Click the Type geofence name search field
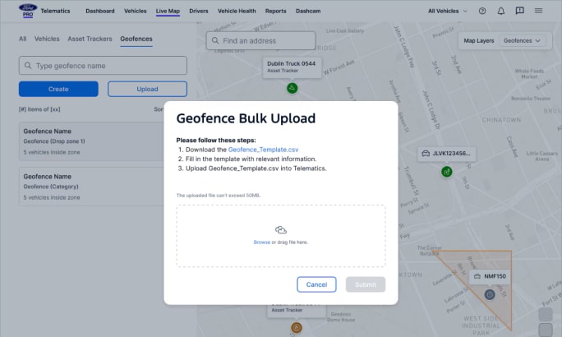This screenshot has width=562, height=337. (x=103, y=66)
